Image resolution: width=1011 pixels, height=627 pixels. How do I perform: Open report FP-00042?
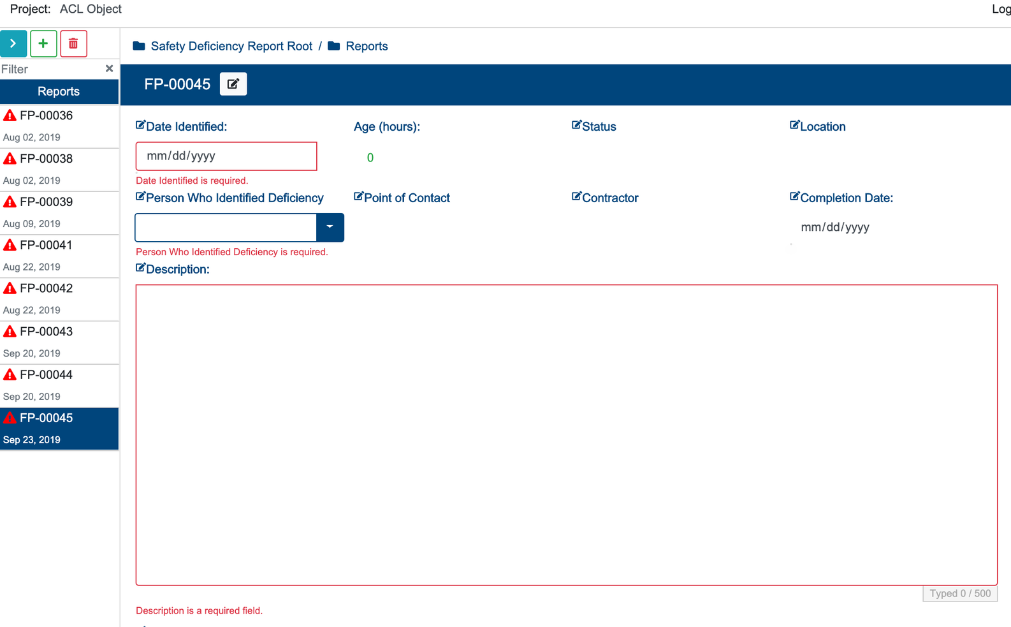coord(59,299)
